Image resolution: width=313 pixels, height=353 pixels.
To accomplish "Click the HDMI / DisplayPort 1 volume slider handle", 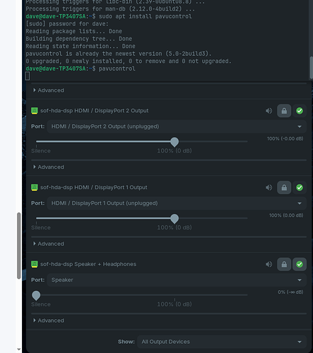I will (175, 219).
